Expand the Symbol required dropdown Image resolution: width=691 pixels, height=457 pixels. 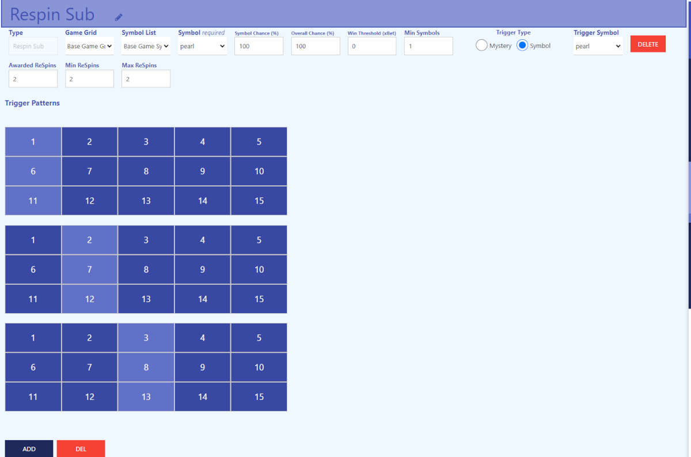[x=202, y=46]
